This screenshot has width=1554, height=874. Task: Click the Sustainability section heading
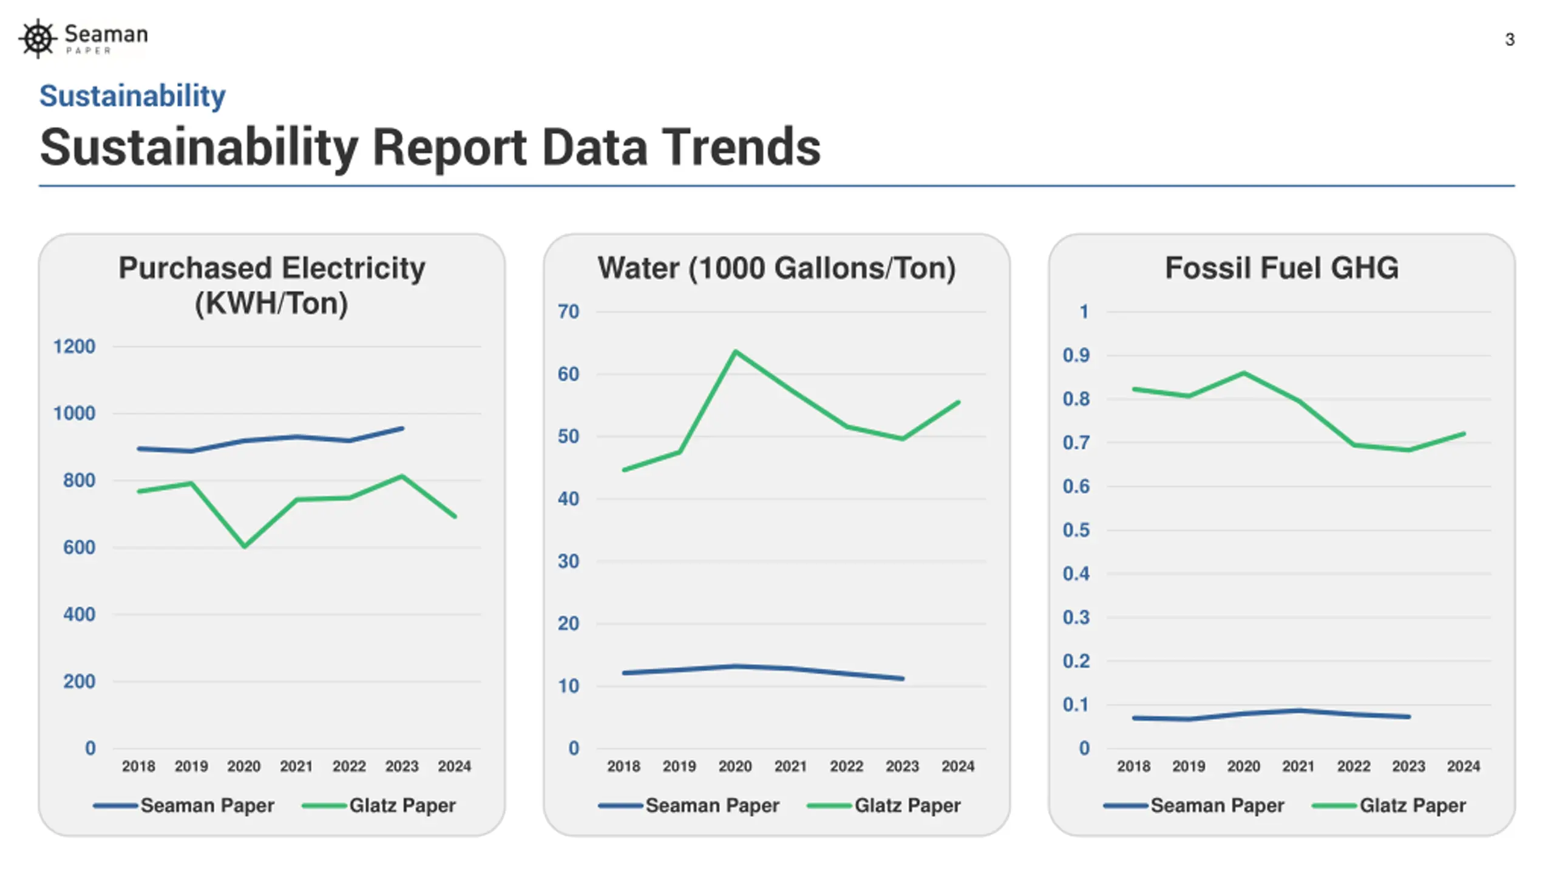coord(132,96)
